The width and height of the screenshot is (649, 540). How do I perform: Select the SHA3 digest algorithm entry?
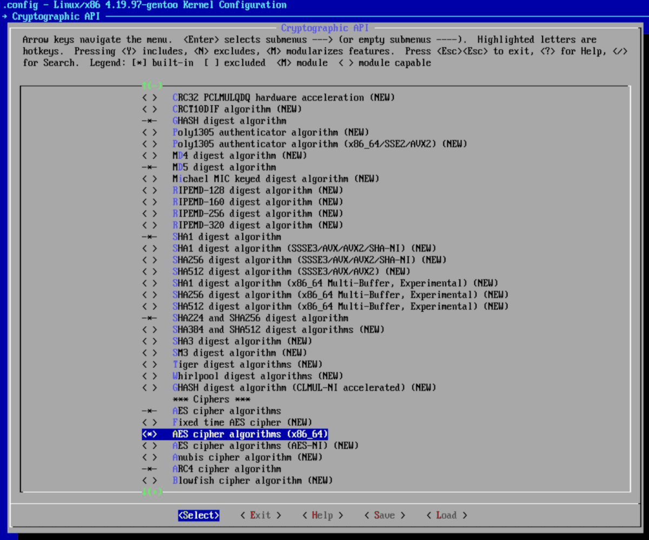[x=242, y=341]
